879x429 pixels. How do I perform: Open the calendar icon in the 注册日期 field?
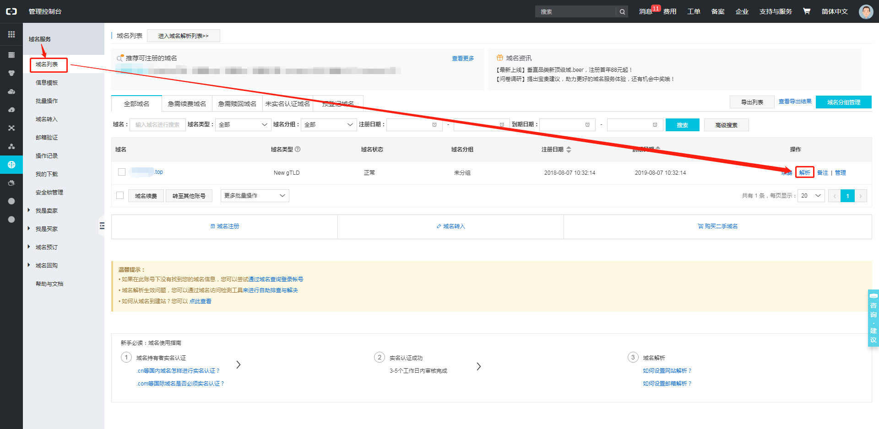click(x=434, y=124)
